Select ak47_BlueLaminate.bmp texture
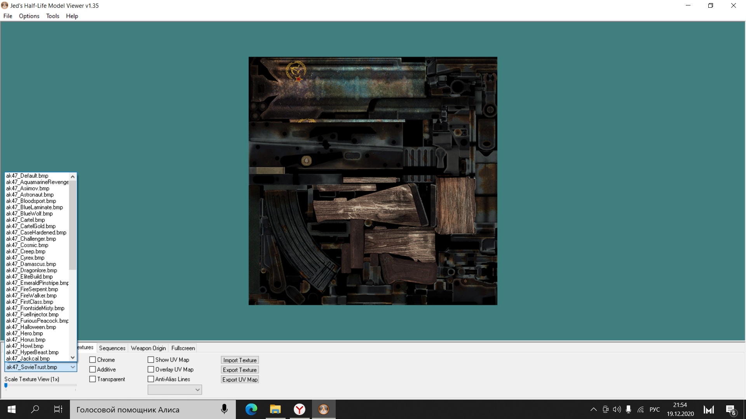 point(37,207)
